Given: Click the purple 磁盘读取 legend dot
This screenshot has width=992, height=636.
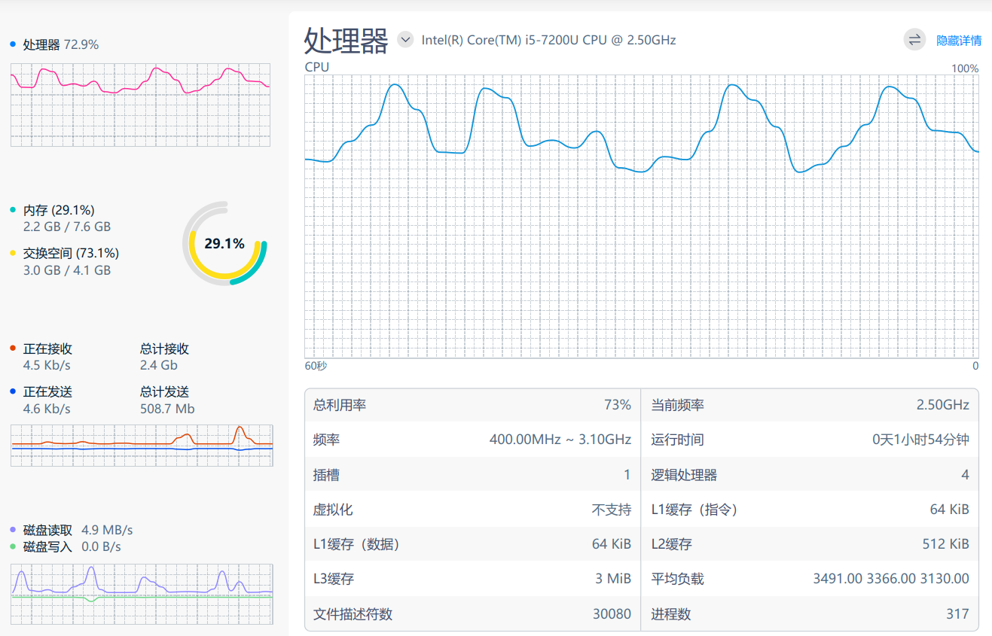Looking at the screenshot, I should coord(11,529).
